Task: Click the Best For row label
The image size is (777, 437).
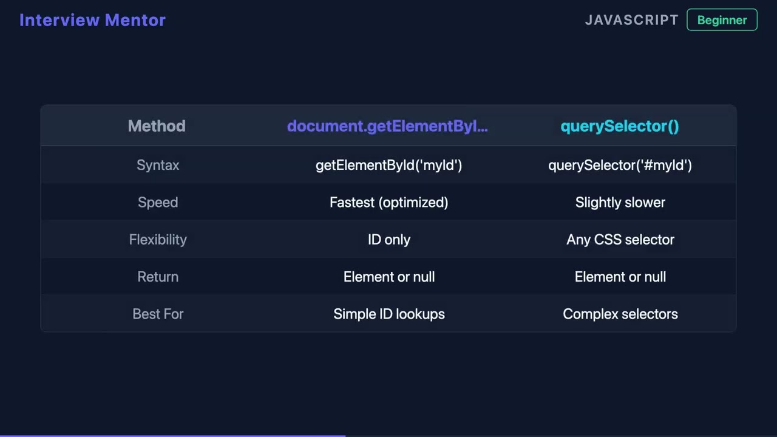Action: [x=158, y=314]
